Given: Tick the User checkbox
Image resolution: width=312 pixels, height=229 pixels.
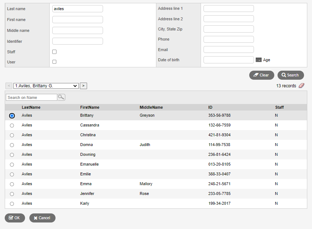Looking at the screenshot, I should click(x=54, y=62).
